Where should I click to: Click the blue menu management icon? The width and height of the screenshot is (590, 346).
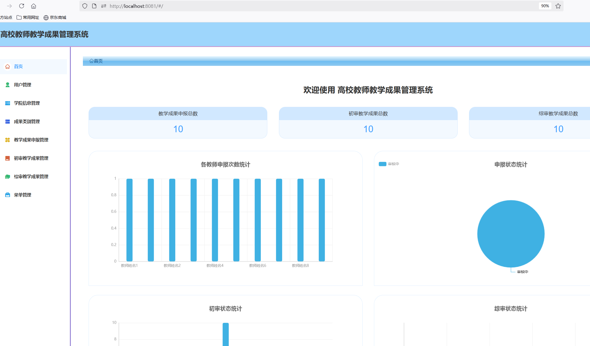coord(8,195)
